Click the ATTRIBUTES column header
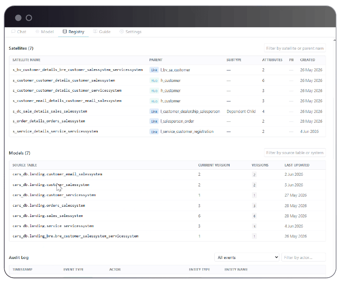This screenshot has height=284, width=340. pyautogui.click(x=272, y=60)
